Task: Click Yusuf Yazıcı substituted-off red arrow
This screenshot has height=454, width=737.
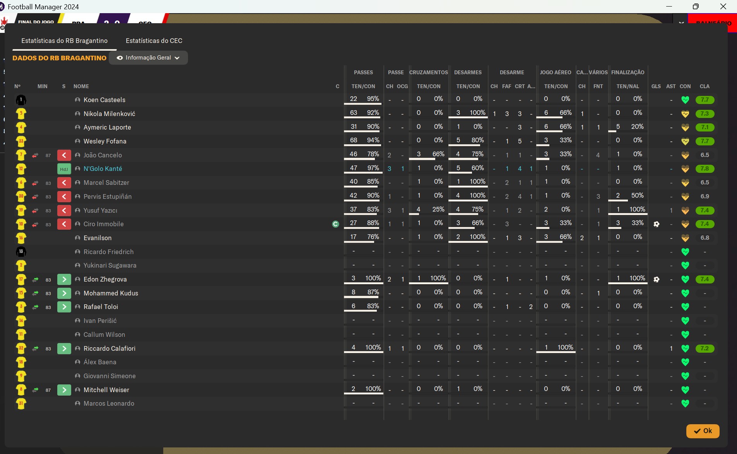Action: (x=64, y=210)
